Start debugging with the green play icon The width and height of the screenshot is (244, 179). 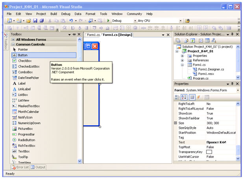pos(108,21)
